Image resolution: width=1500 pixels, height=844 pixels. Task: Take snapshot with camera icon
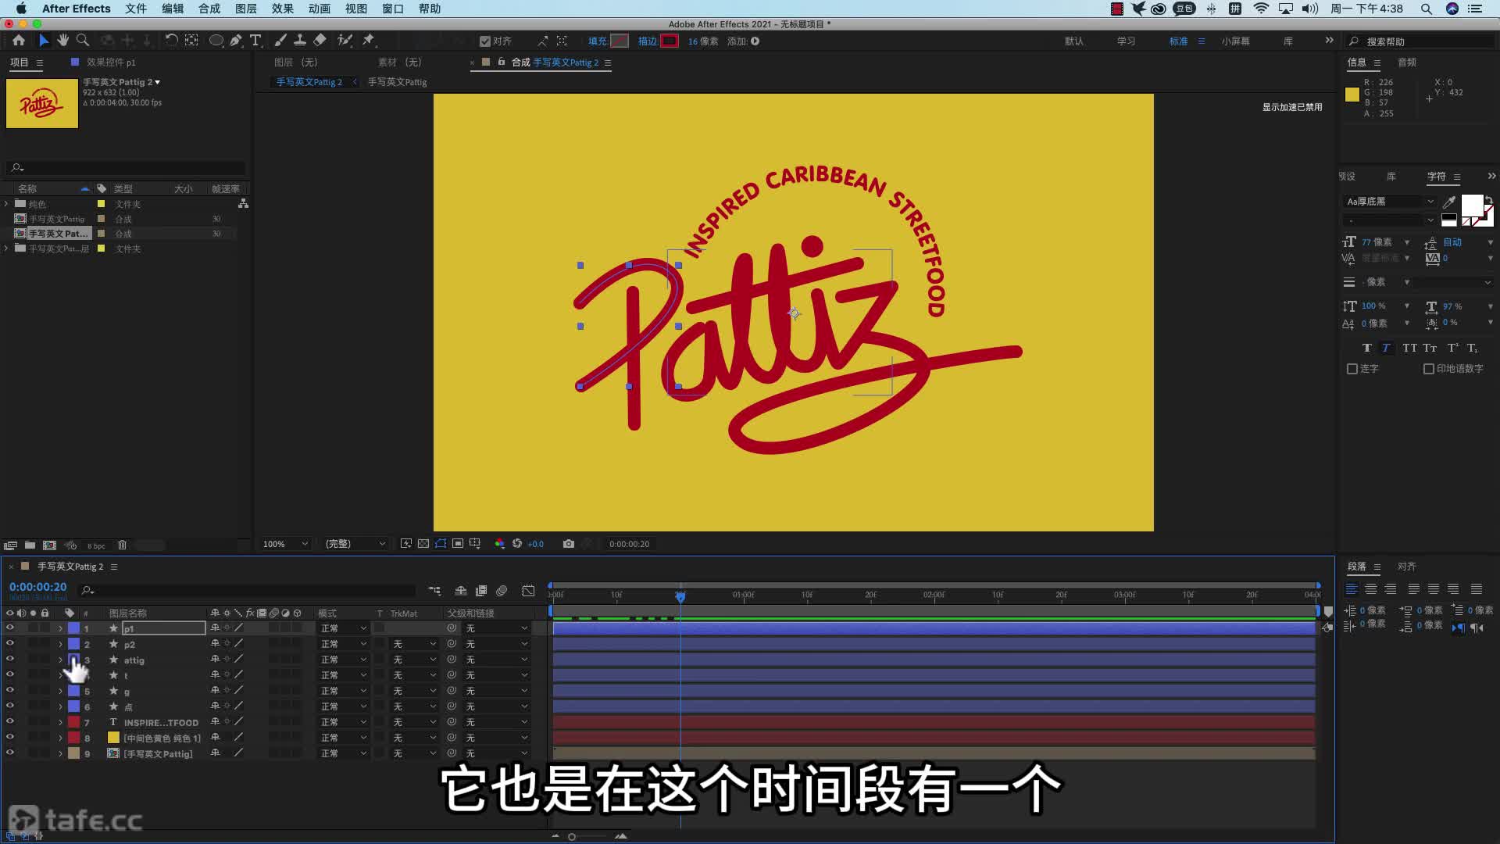pyautogui.click(x=568, y=544)
